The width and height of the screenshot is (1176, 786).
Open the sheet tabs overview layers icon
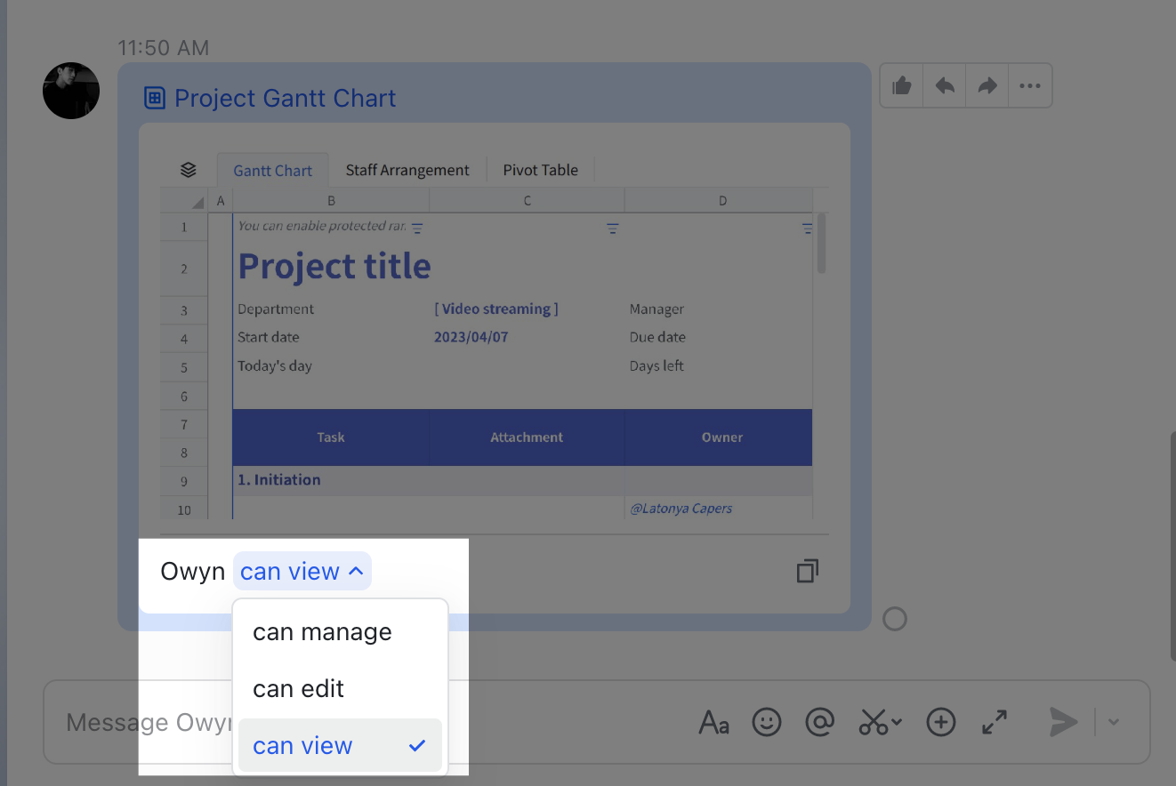pyautogui.click(x=188, y=169)
